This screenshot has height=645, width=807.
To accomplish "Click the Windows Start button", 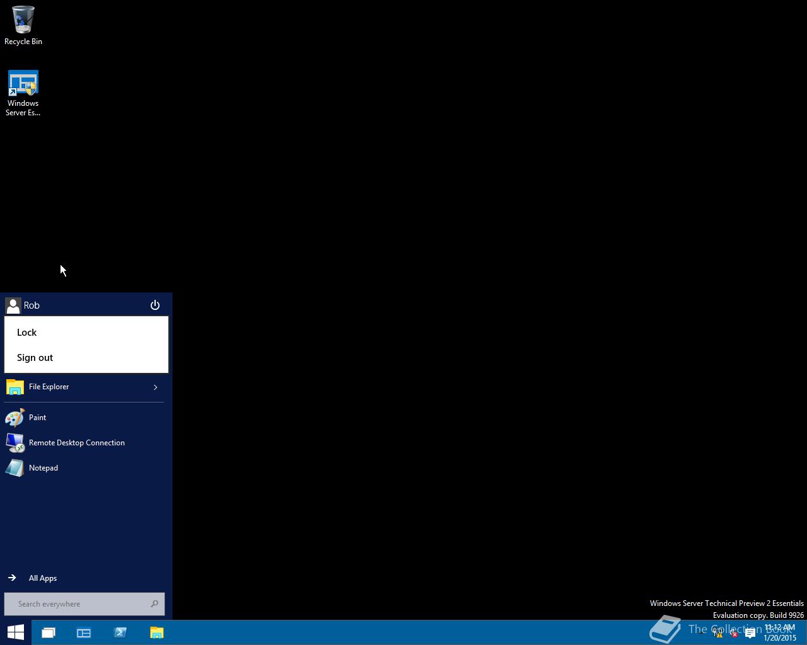I will [x=15, y=632].
